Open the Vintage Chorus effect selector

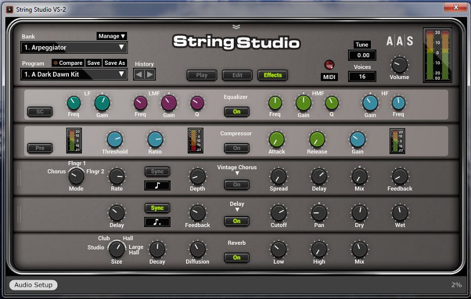(x=237, y=173)
